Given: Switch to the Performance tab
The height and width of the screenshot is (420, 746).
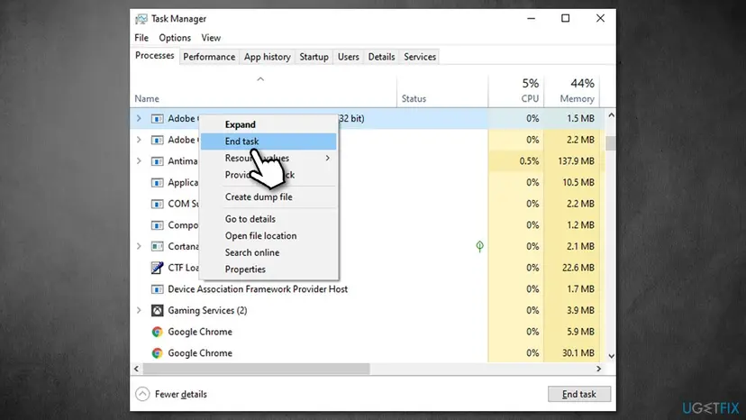Looking at the screenshot, I should [209, 57].
